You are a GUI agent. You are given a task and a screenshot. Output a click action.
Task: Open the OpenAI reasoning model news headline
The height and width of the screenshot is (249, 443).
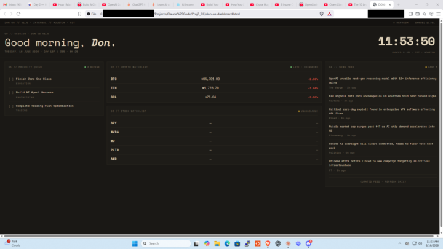(383, 81)
